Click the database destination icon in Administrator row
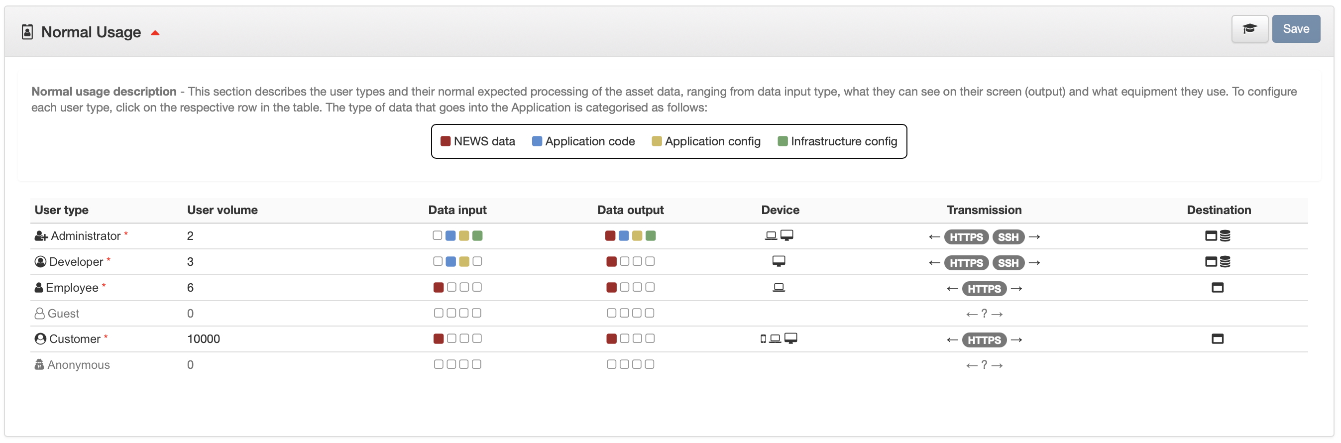Image resolution: width=1341 pixels, height=443 pixels. (x=1225, y=236)
